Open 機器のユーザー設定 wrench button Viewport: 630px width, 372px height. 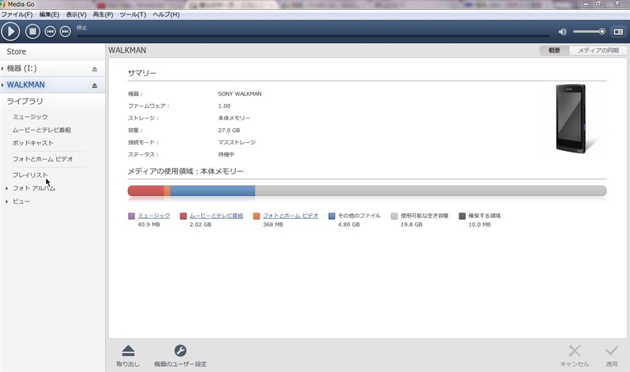180,356
